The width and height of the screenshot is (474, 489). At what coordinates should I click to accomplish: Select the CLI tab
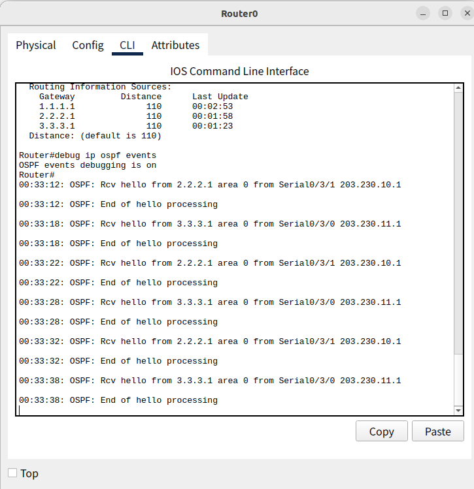[127, 45]
